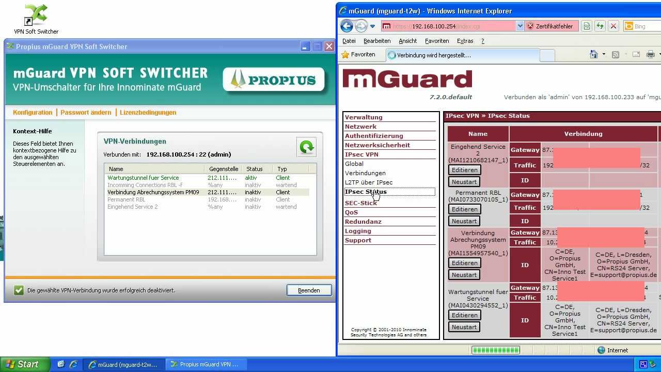
Task: Click Neustart for Permanent RBL
Action: coord(464,221)
